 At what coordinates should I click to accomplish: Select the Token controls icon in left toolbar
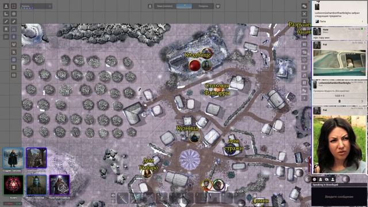point(6,6)
